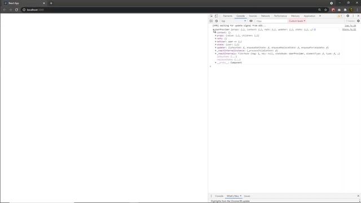Go forward in browser history
Screen dimensions: 361x203
(x=10, y=10)
